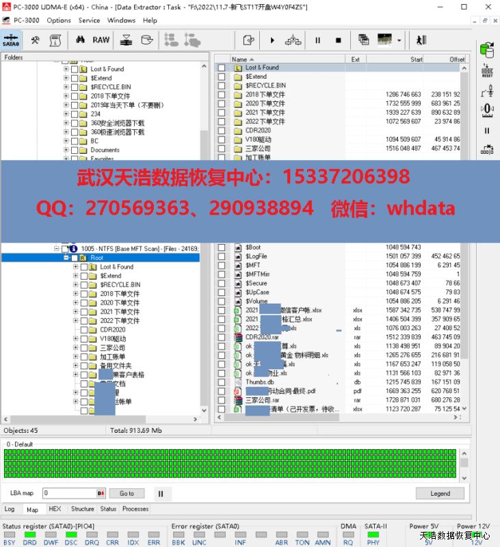Click the LBA map input field
The image size is (500, 547).
click(x=68, y=493)
